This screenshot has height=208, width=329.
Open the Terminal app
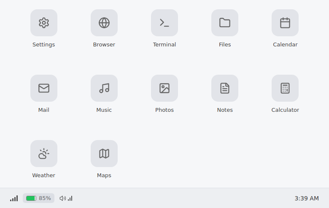(x=164, y=23)
